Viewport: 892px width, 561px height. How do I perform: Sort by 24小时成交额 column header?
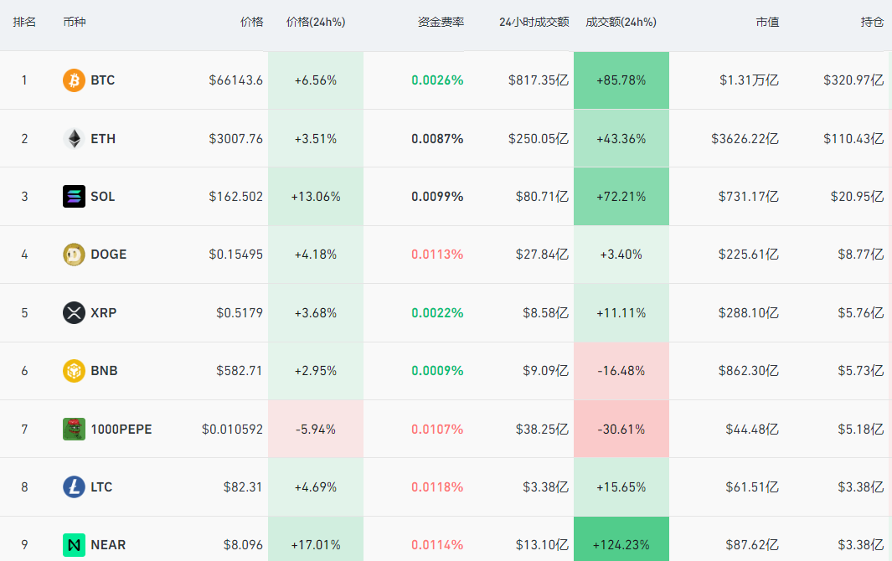click(534, 22)
